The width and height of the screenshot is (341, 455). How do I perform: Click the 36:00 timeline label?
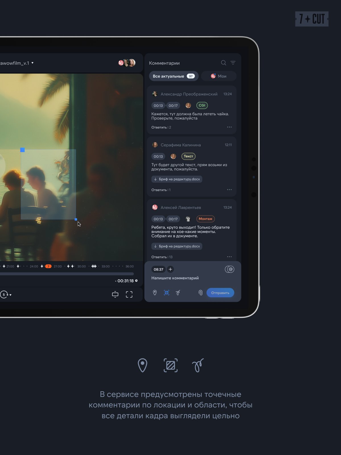click(129, 267)
